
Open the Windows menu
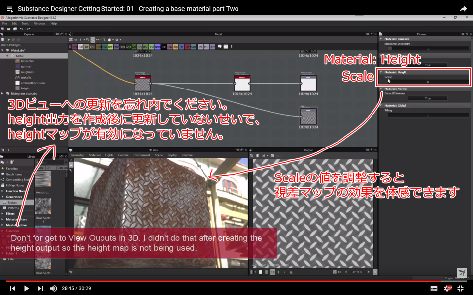click(x=39, y=23)
